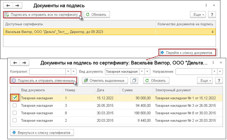Click Вернуться к списку сертификатов
The width and height of the screenshot is (227, 140).
(42, 133)
